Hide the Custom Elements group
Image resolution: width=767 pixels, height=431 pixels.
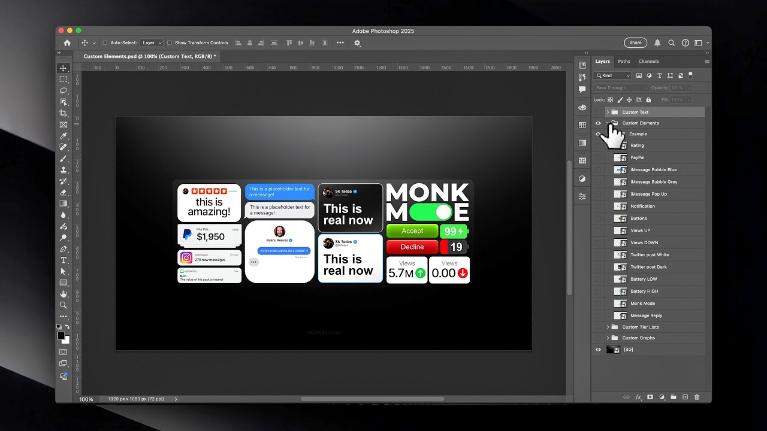[598, 123]
